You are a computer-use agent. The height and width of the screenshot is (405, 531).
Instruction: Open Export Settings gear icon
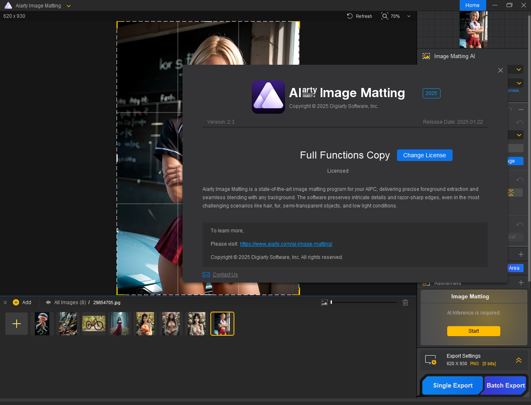431,360
